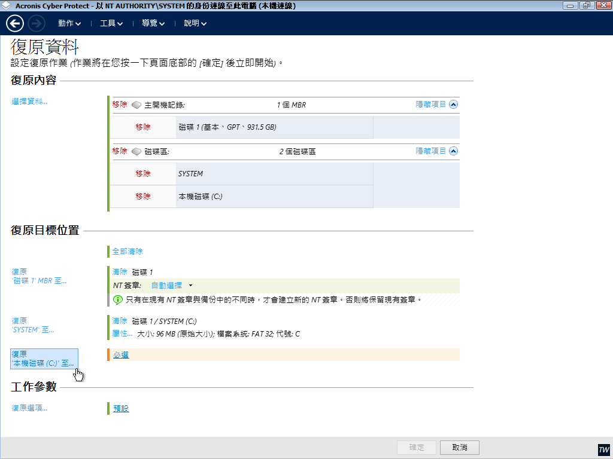Click the forward navigation arrow icon
613x459 pixels.
click(37, 23)
